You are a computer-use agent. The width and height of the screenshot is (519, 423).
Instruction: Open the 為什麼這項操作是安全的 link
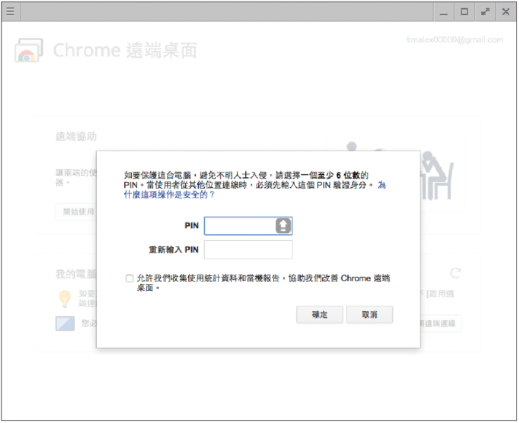pos(169,195)
